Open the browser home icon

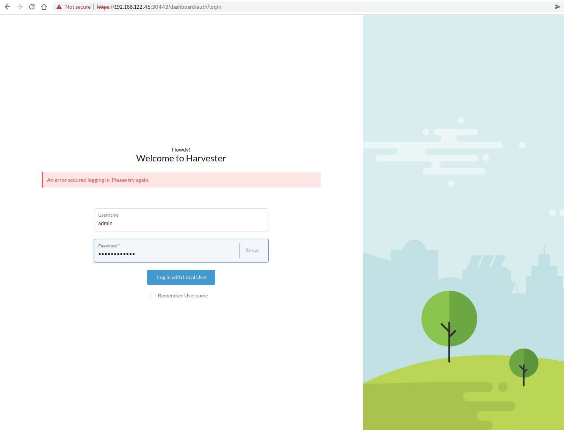pyautogui.click(x=44, y=7)
